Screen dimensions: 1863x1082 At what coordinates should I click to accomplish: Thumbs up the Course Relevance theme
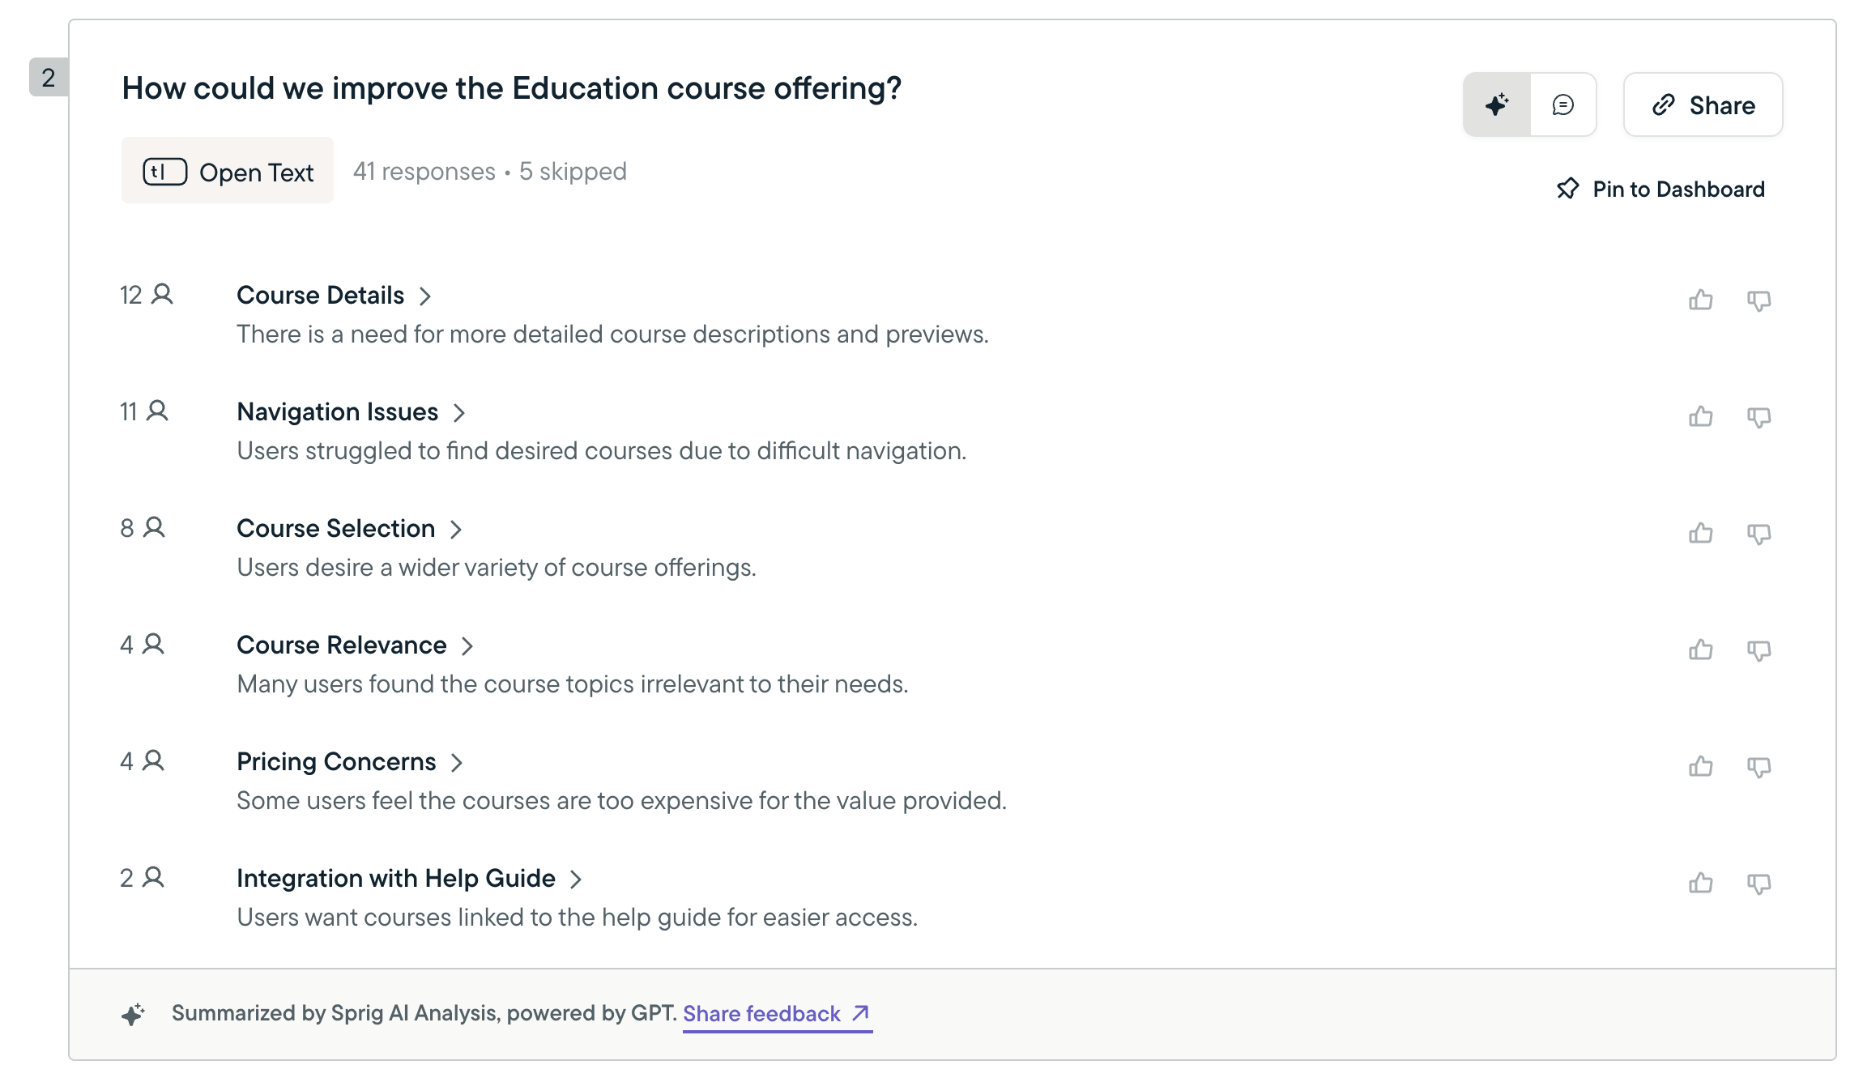click(1701, 650)
